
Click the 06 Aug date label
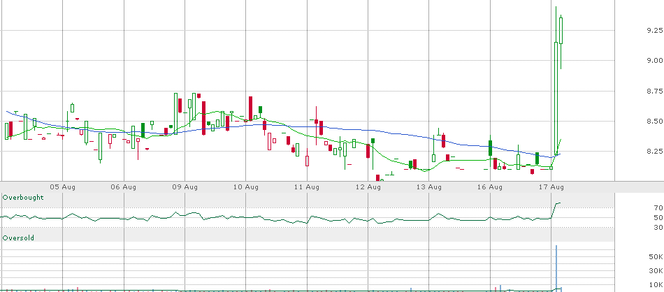[124, 187]
